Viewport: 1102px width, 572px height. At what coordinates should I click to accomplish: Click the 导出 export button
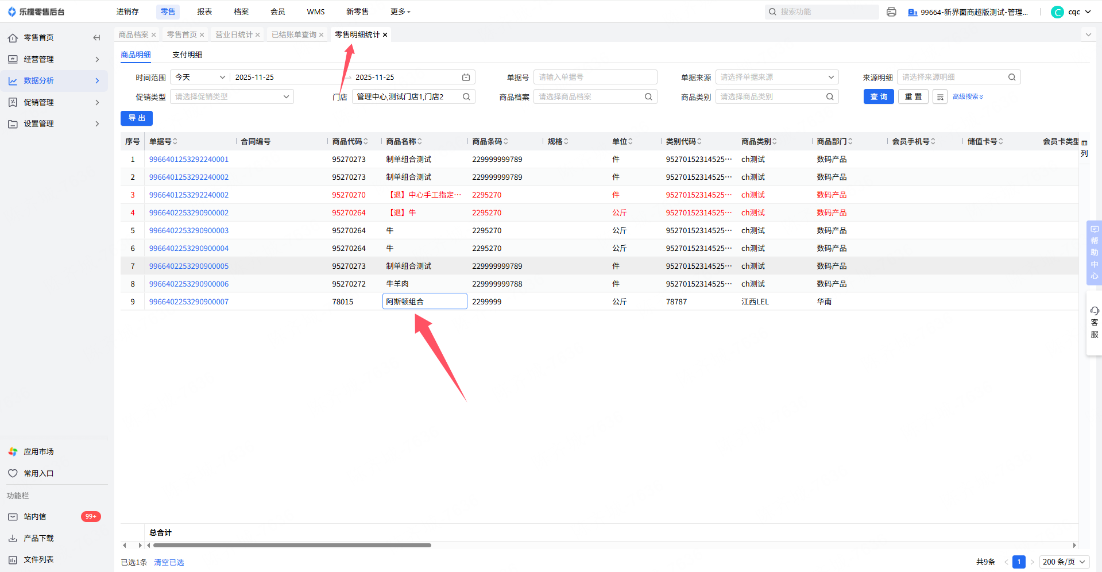pos(137,118)
